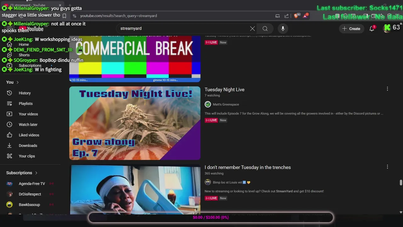
Task: Click live indicator next to Bawkbasoup
Action: pos(51,205)
